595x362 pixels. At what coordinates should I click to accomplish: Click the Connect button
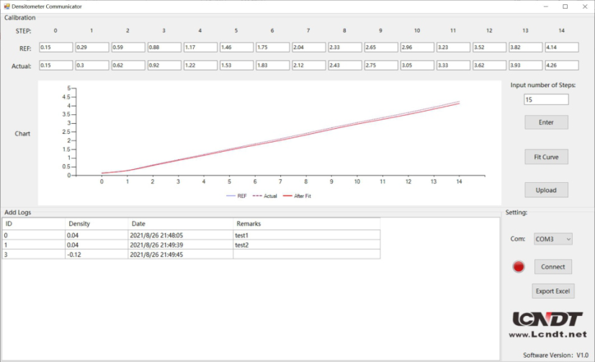tap(553, 267)
